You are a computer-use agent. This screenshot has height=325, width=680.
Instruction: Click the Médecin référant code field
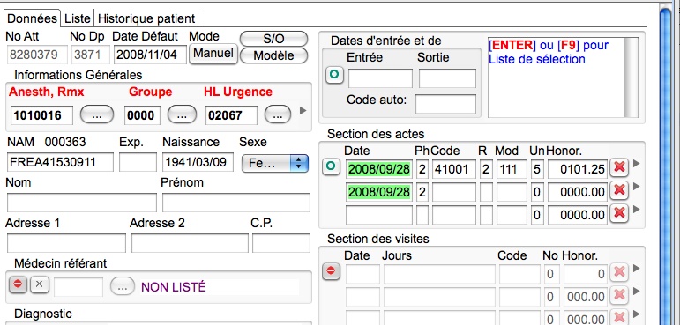click(78, 287)
